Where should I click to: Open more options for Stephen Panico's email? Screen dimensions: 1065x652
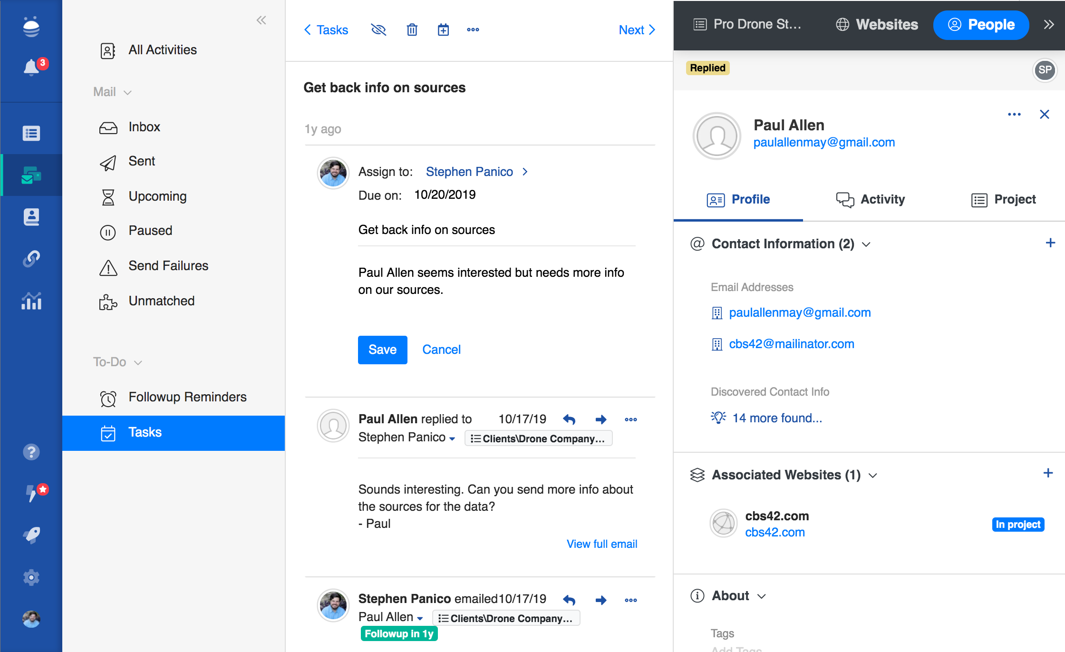[x=631, y=600]
